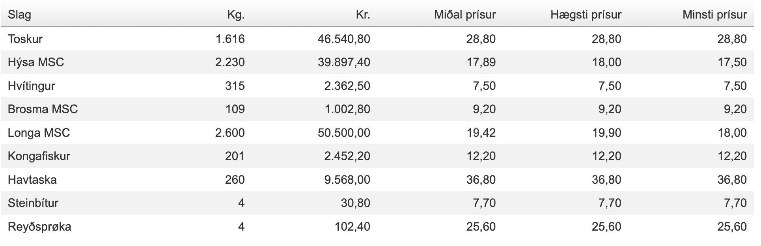Click the 2.600 Kg. value for Longa MSC

[230, 133]
